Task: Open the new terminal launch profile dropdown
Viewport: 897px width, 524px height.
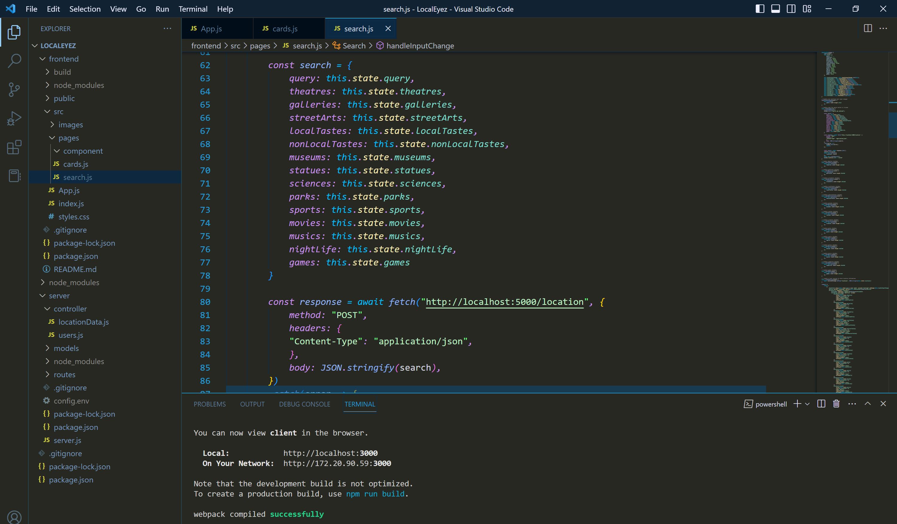Action: (807, 404)
